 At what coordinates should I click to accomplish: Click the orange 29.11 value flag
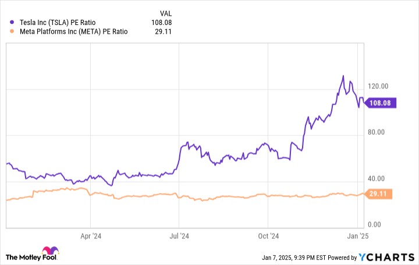click(x=378, y=194)
